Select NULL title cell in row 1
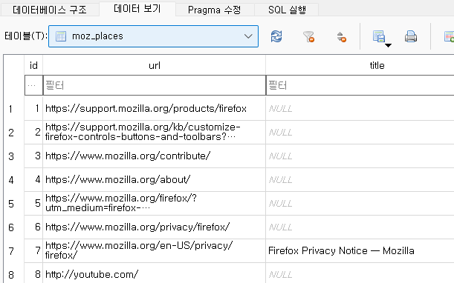Viewport: 454px width, 283px height. (x=360, y=109)
